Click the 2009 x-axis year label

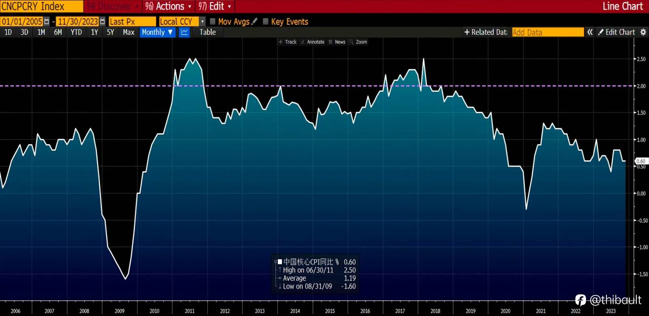[120, 311]
